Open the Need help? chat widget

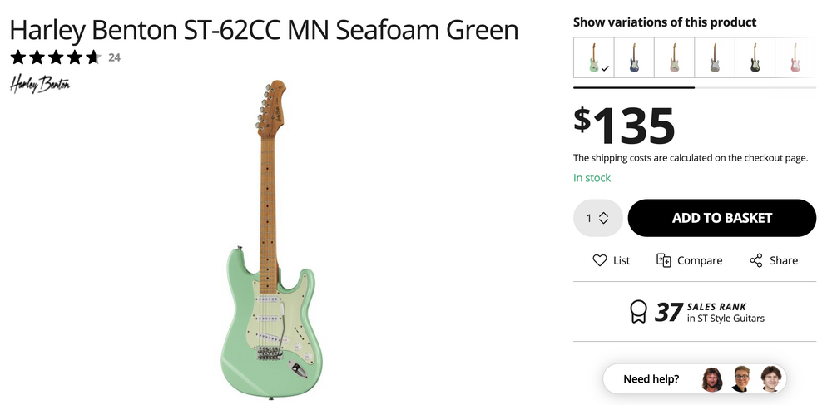[651, 379]
